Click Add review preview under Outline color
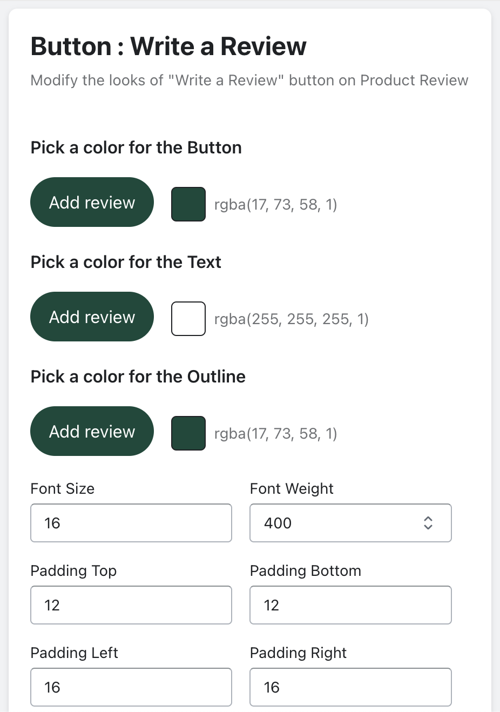 click(92, 431)
